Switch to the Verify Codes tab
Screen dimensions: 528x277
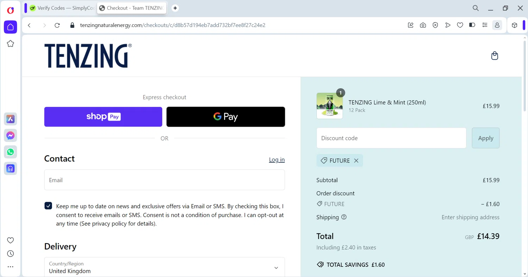coord(62,8)
